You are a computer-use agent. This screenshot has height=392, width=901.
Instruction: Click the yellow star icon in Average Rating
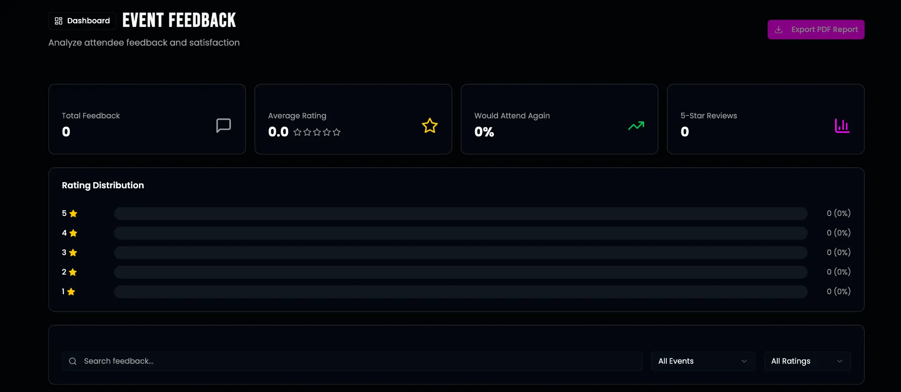point(430,126)
